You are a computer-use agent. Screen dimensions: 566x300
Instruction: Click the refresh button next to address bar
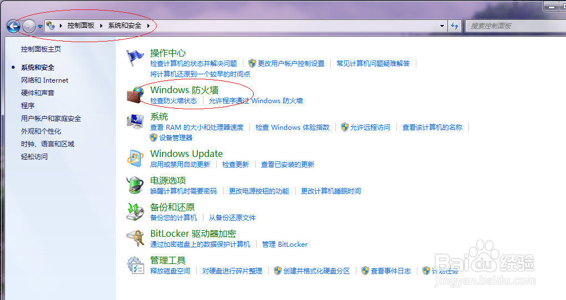[455, 26]
